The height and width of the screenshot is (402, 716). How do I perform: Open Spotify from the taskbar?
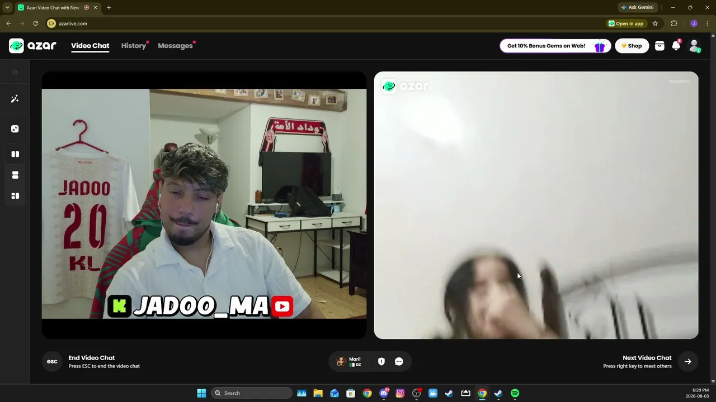point(515,393)
